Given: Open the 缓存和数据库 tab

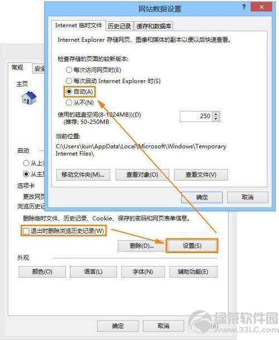Looking at the screenshot, I should click(153, 26).
